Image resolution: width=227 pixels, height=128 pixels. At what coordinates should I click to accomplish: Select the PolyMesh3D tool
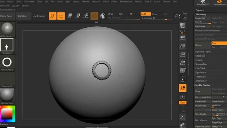point(203,3)
